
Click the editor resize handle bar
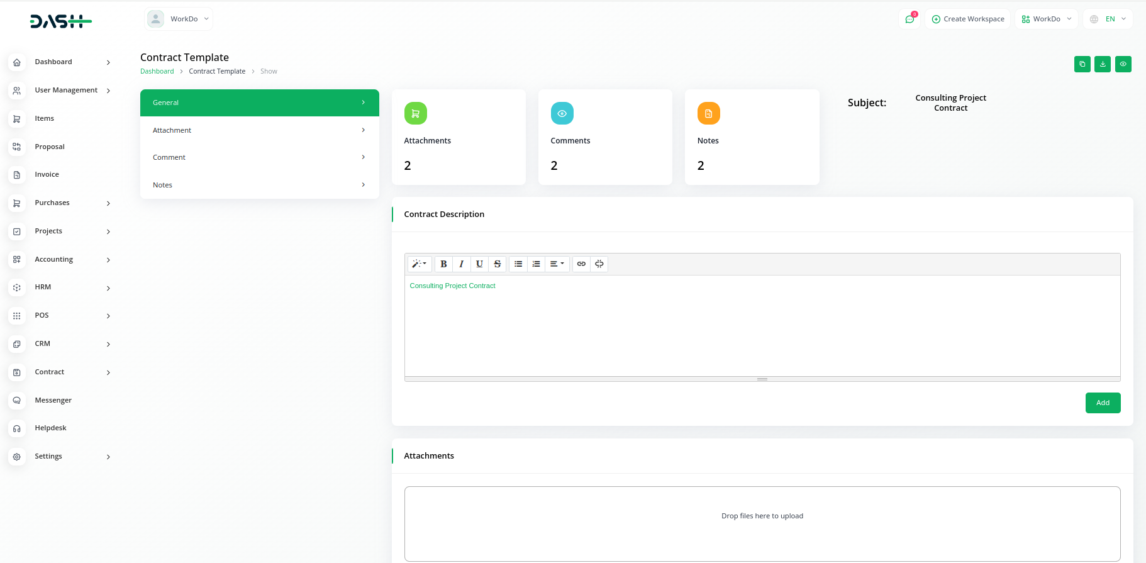762,379
